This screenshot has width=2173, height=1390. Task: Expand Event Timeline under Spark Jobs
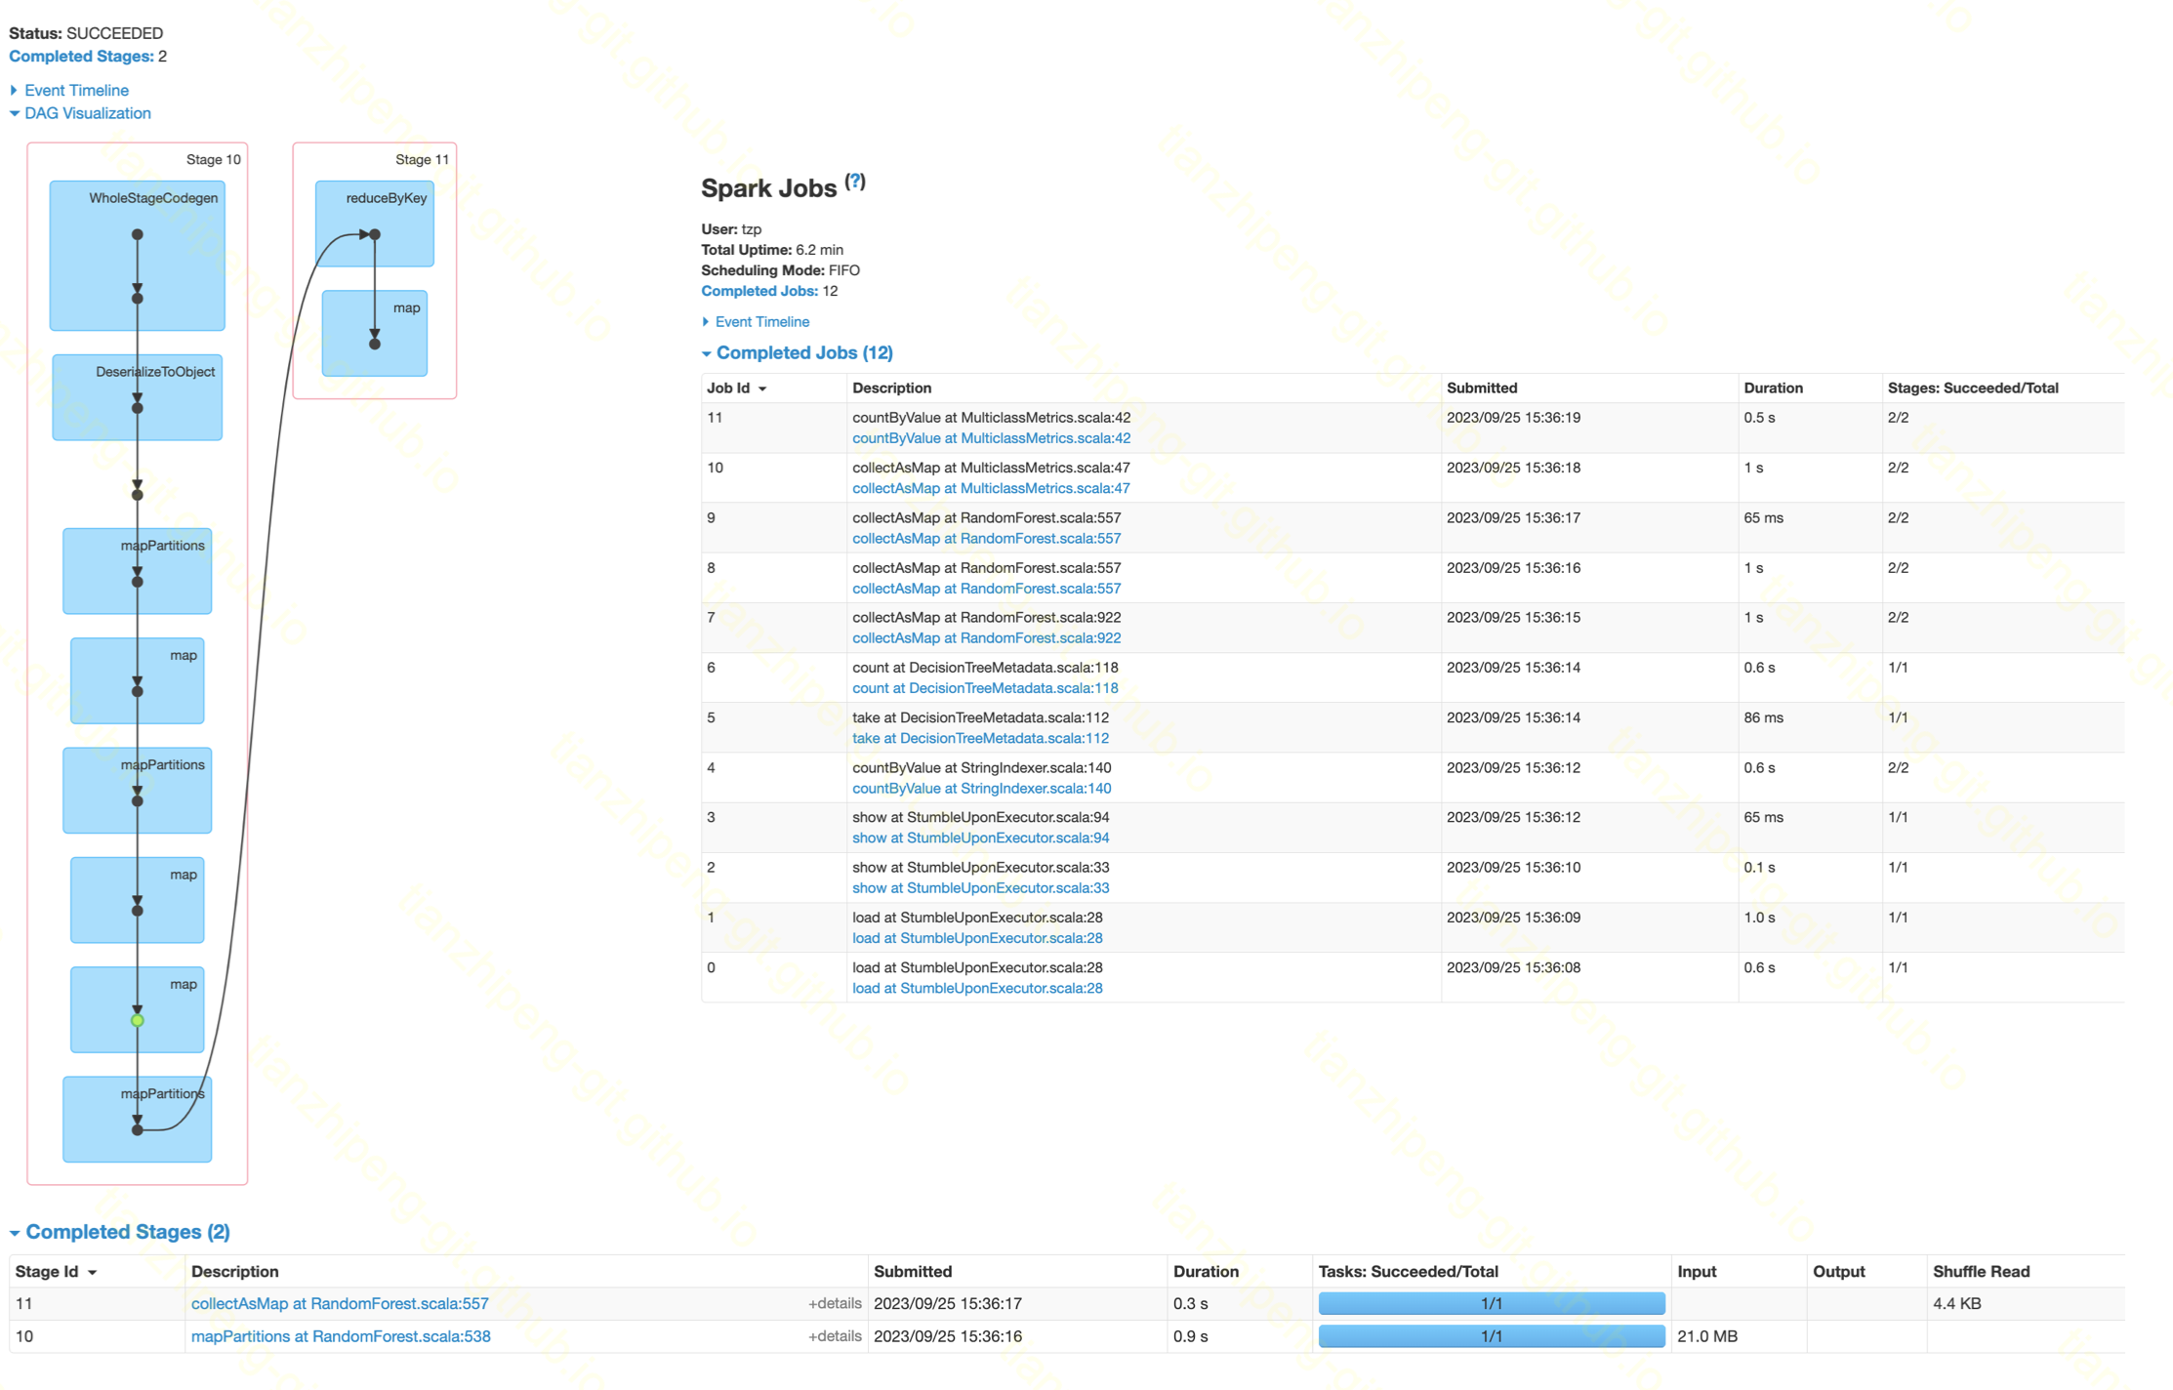tap(761, 321)
